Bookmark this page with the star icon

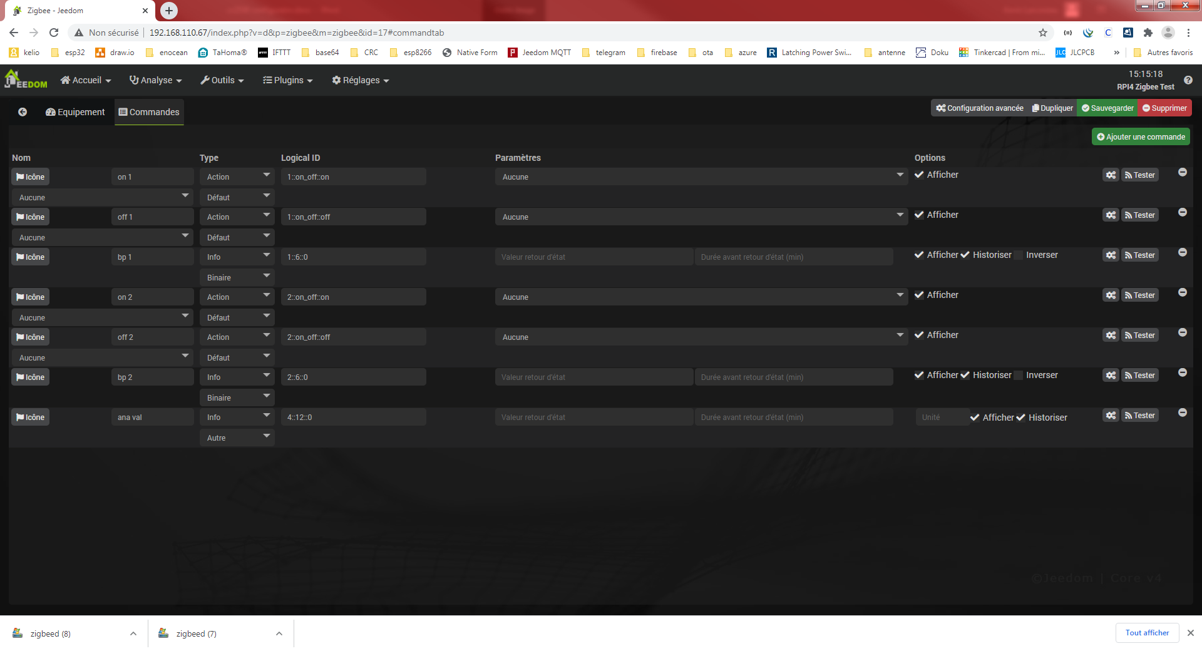tap(1043, 33)
